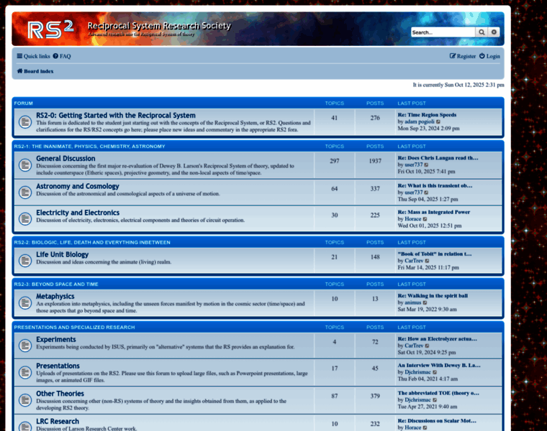View latest post icon after adam pogioli

pos(438,122)
